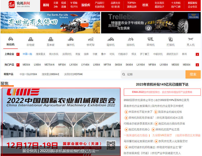Select the 旋耕机 rotary tiller icon
Viewport: 202px width, 156px height.
point(111,39)
